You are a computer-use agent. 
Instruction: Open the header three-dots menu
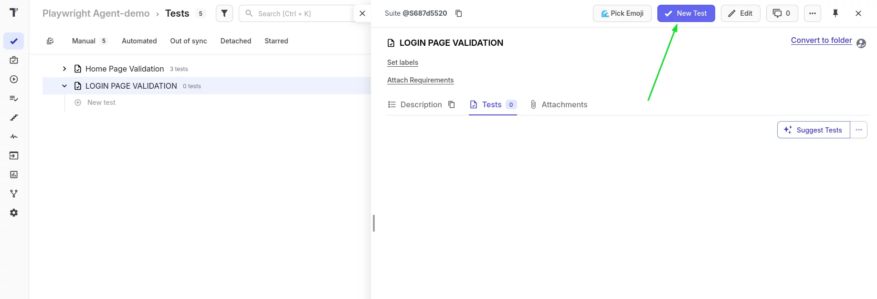tap(812, 13)
